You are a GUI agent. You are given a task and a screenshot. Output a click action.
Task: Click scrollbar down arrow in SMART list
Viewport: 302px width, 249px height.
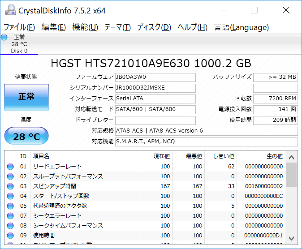pyautogui.click(x=291, y=238)
